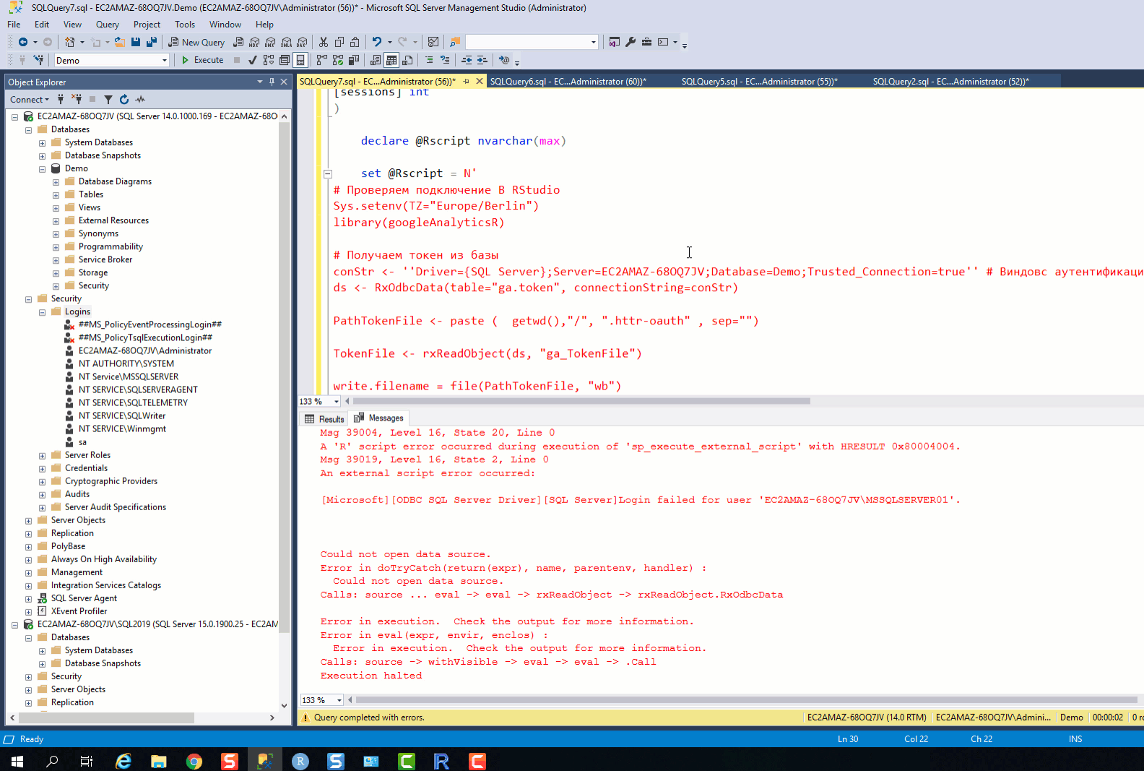Click the Increase Indent icon
Viewport: 1144px width, 771px height.
(x=482, y=60)
